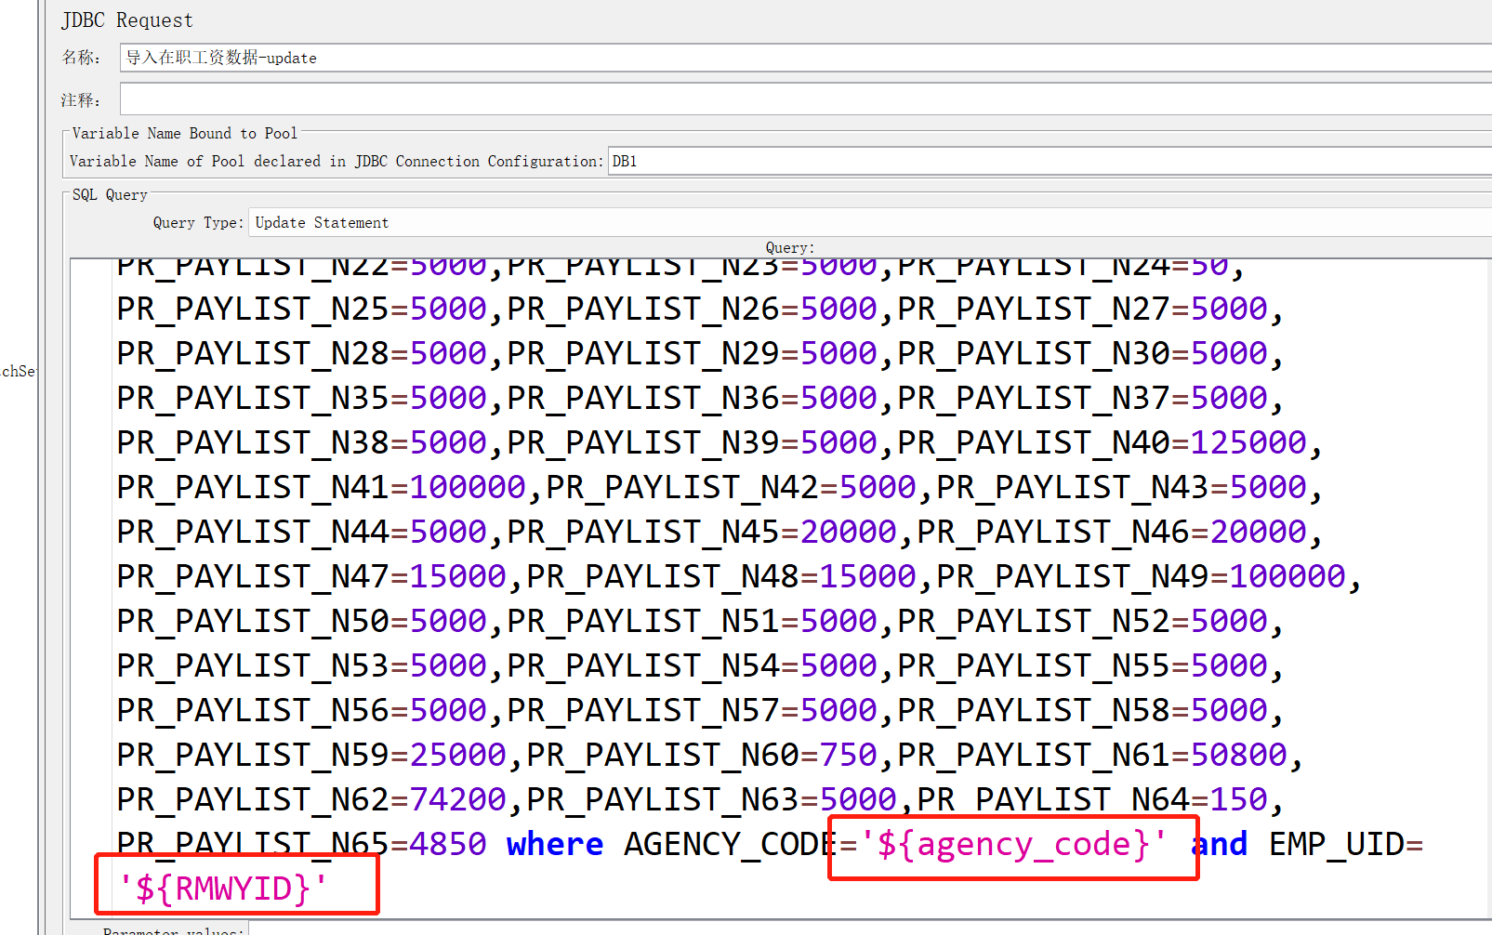Click PR_PAYLIST_N64=150 in the query

(1093, 799)
